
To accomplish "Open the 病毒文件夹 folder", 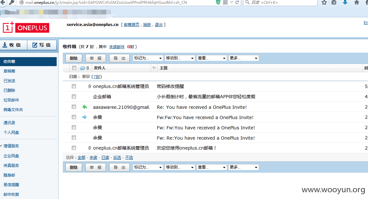I will tap(13, 110).
